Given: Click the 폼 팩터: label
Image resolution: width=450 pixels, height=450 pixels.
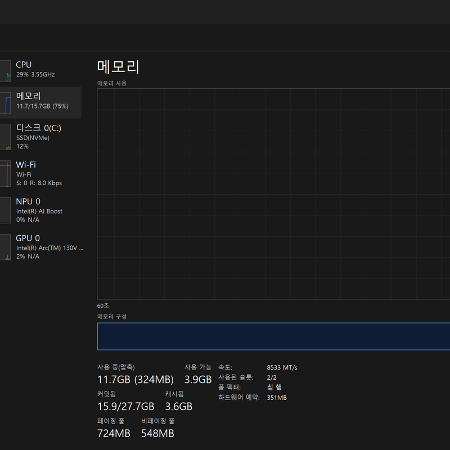Looking at the screenshot, I should (229, 388).
